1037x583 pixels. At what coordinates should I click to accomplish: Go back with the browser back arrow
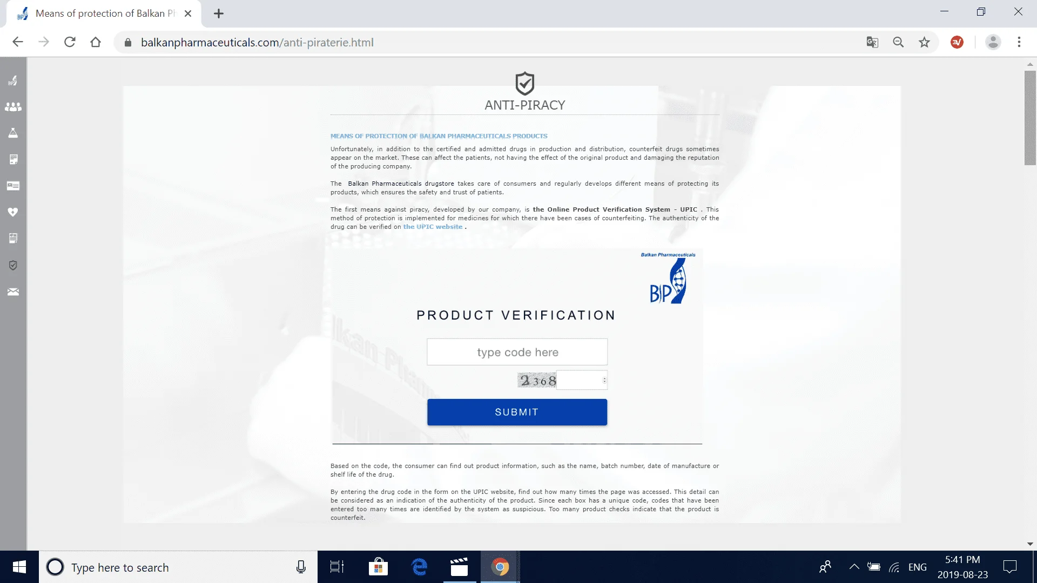(18, 42)
